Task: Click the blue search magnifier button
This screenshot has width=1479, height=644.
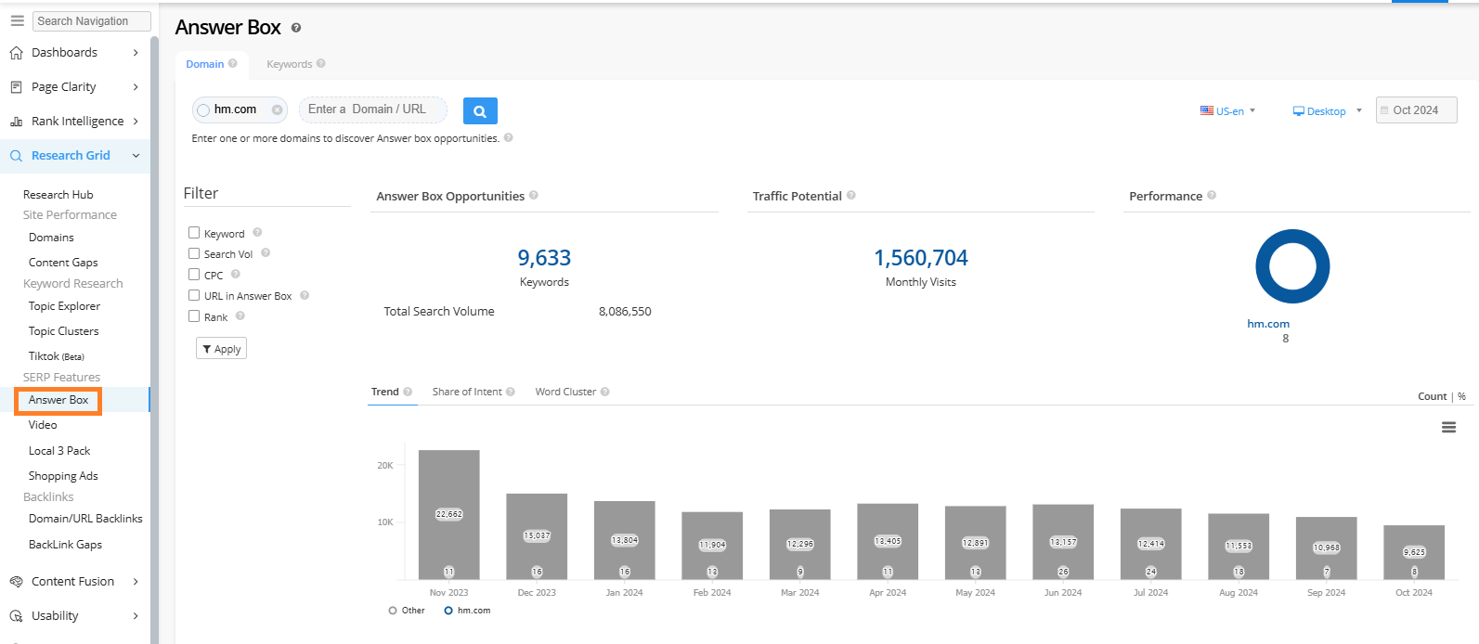Action: pyautogui.click(x=480, y=111)
